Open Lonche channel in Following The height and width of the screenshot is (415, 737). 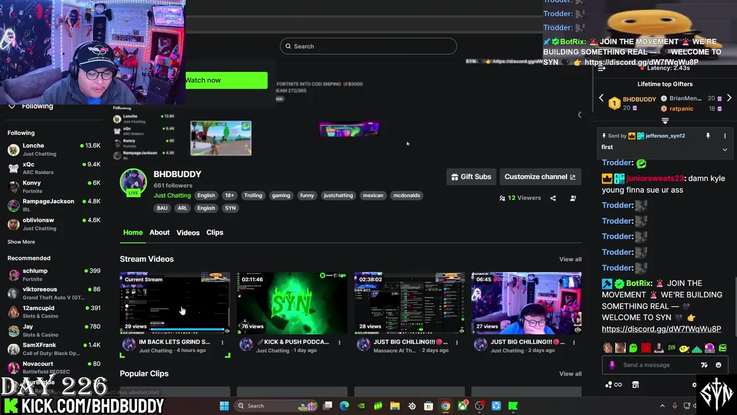pos(54,149)
